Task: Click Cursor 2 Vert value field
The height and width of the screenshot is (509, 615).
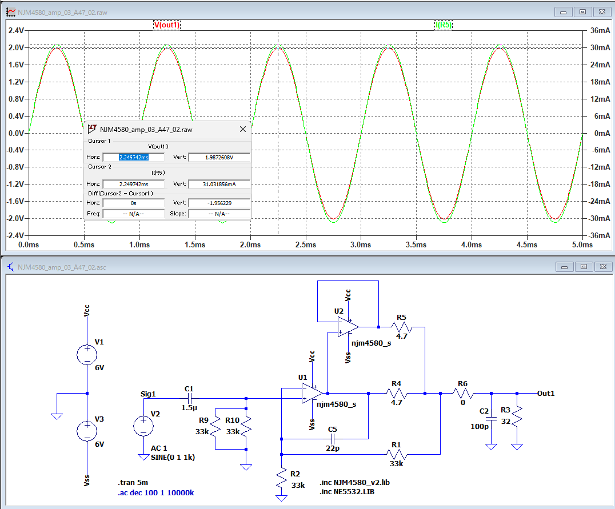Action: coord(219,184)
